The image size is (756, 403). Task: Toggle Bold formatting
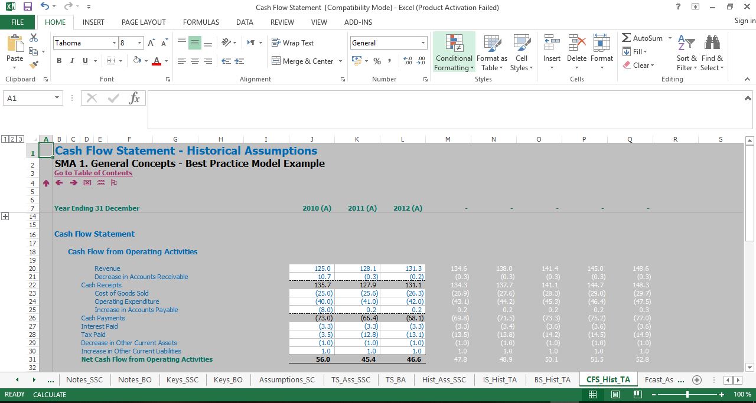(x=58, y=61)
